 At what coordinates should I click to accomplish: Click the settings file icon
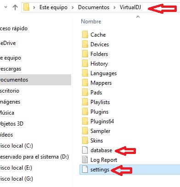pos(85,169)
